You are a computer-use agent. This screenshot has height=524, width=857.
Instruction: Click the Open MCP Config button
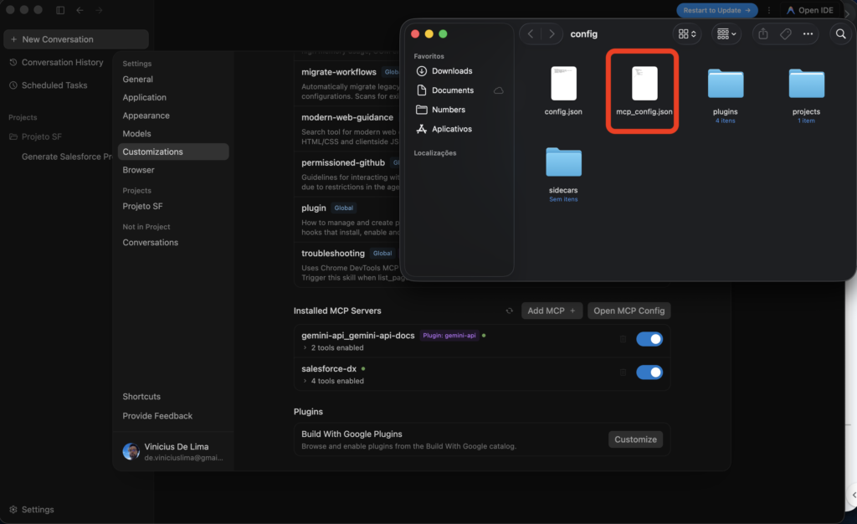point(629,311)
